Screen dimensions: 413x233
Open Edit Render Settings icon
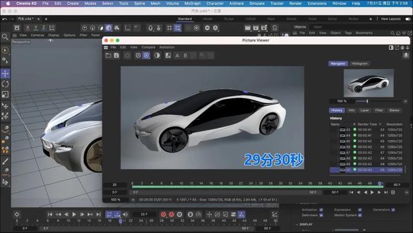[264, 28]
